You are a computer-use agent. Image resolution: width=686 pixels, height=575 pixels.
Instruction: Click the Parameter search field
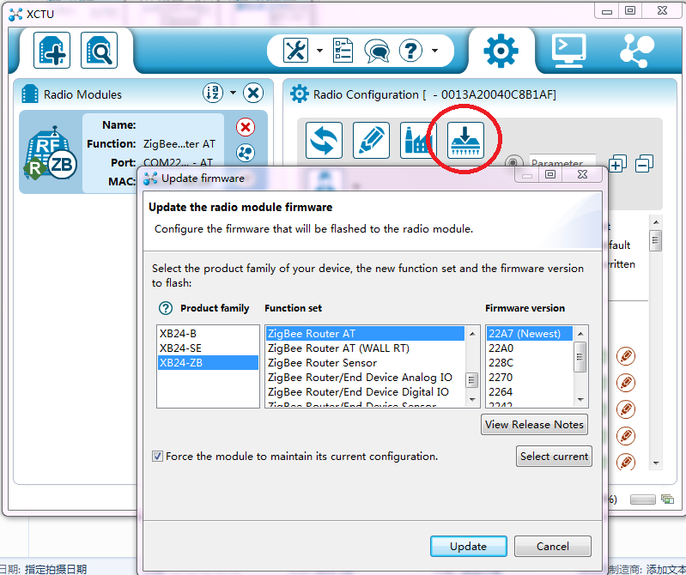562,160
